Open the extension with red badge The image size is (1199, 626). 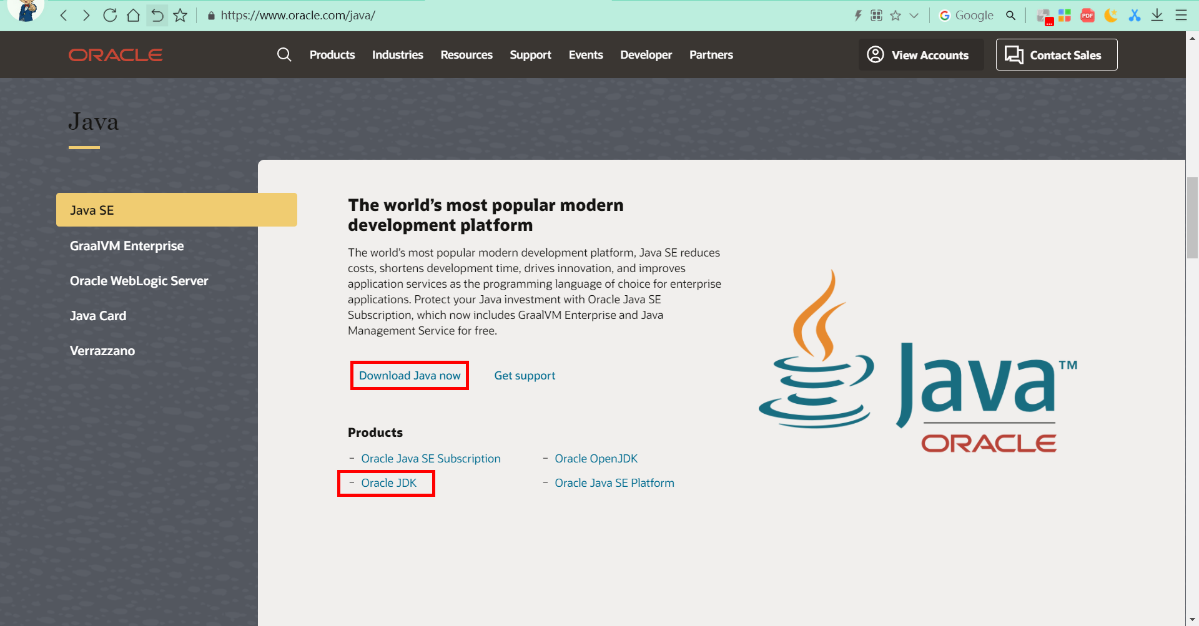pyautogui.click(x=1044, y=16)
